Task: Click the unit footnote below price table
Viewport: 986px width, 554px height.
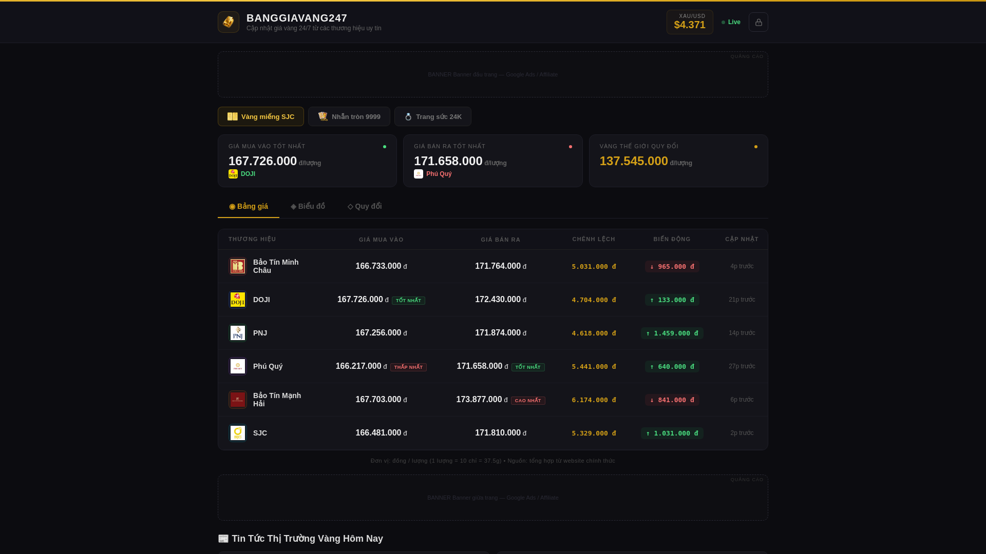Action: coord(493,461)
